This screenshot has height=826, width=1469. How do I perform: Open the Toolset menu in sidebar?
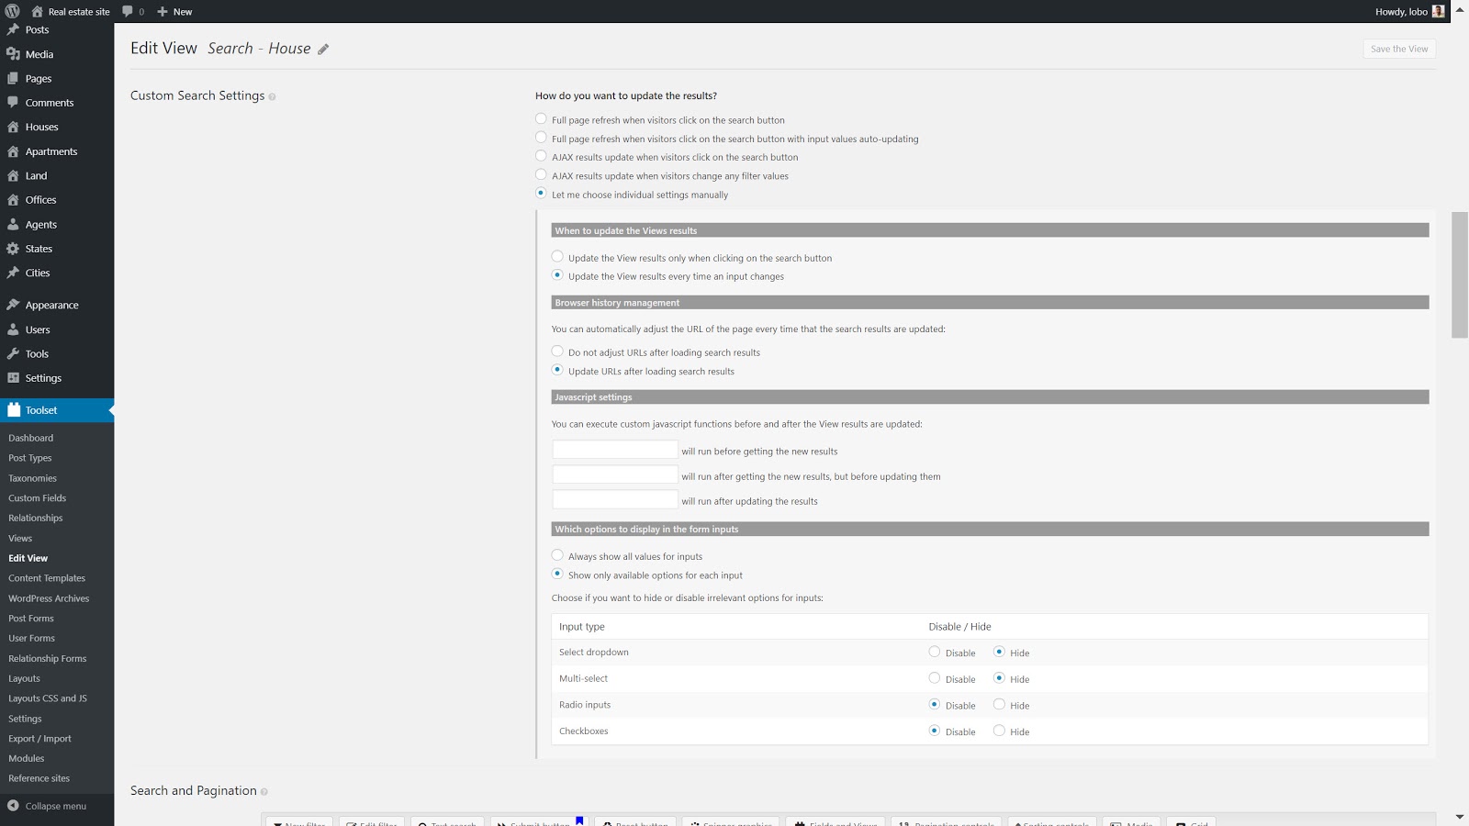pos(41,410)
